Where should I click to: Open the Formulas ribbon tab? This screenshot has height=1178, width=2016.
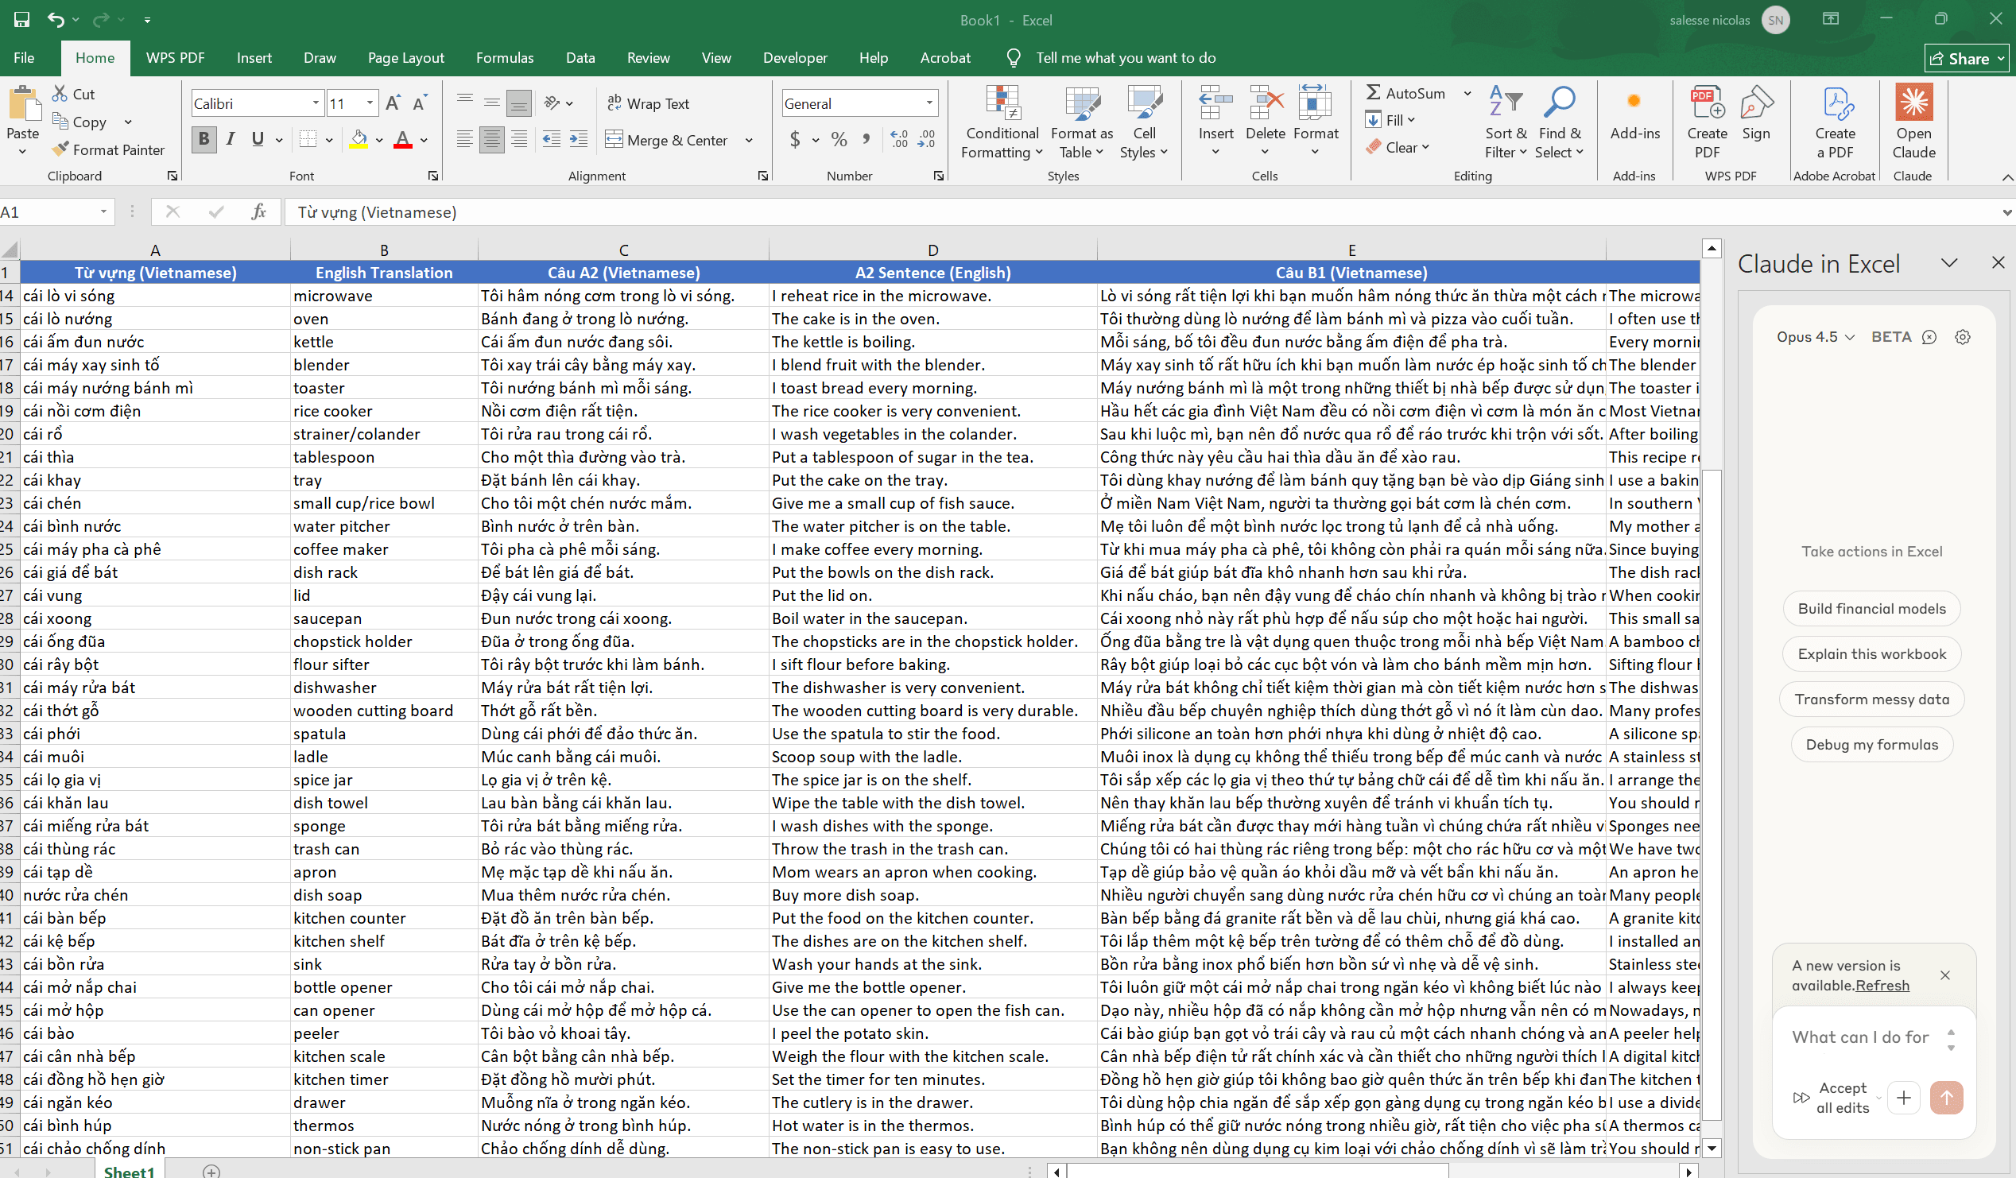pos(504,57)
